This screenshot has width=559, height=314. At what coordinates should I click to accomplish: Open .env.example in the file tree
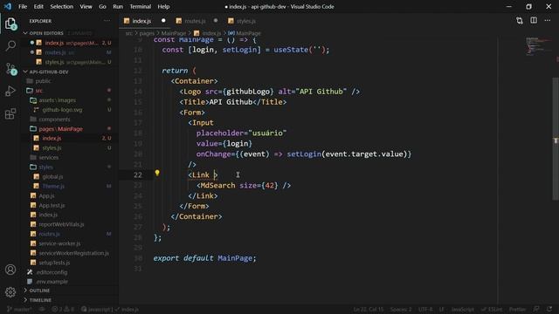pyautogui.click(x=52, y=282)
